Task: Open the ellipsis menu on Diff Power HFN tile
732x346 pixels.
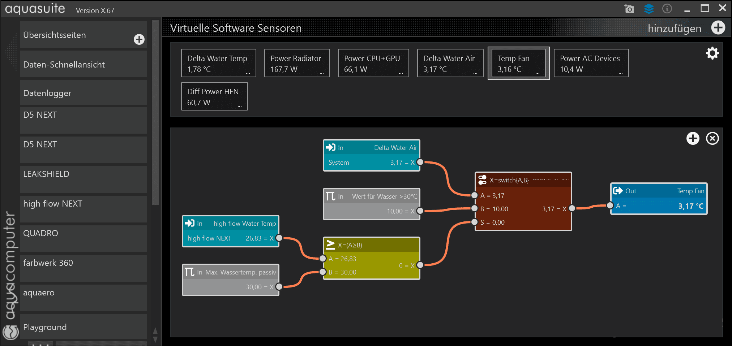Action: (x=240, y=106)
